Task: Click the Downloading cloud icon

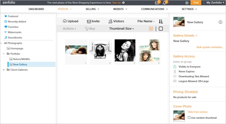Action: pyautogui.click(x=175, y=76)
